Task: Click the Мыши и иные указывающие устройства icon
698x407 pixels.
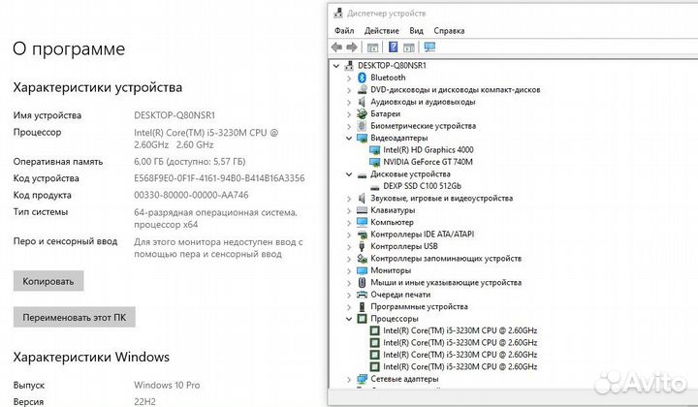Action: click(362, 282)
